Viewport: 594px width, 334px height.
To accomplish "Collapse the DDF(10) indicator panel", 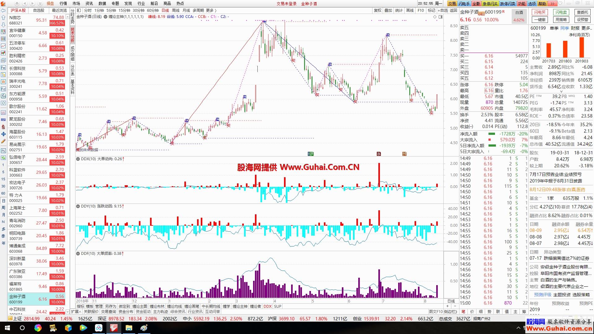I will (78, 254).
